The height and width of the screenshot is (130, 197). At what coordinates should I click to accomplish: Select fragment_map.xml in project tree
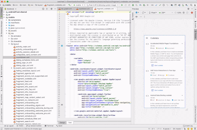[23, 95]
